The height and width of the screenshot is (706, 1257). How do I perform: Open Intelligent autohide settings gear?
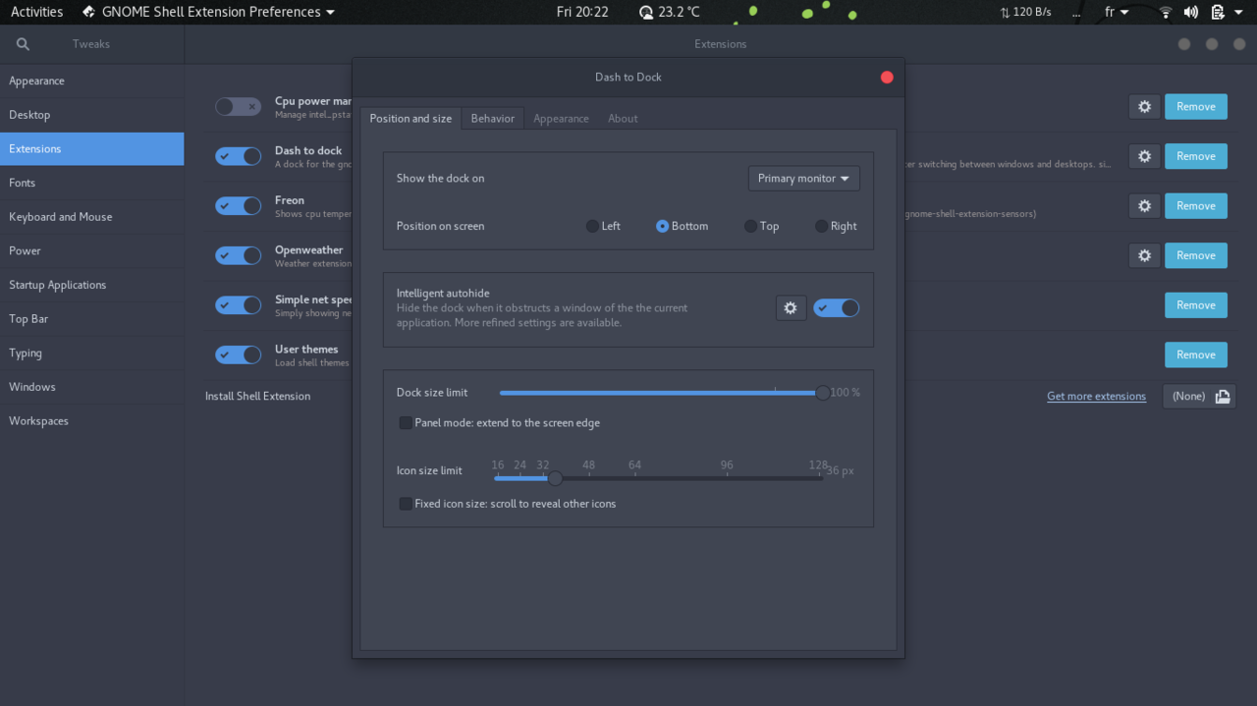click(791, 308)
